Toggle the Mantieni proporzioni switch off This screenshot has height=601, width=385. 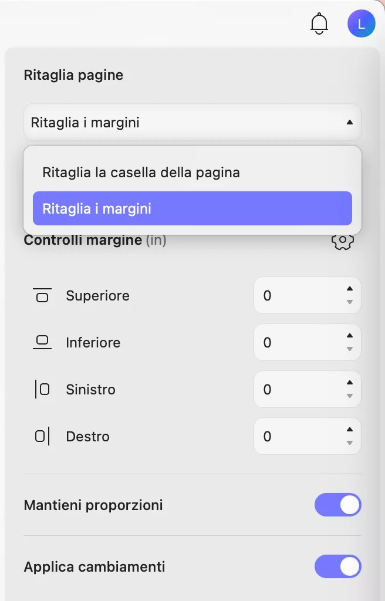(338, 505)
